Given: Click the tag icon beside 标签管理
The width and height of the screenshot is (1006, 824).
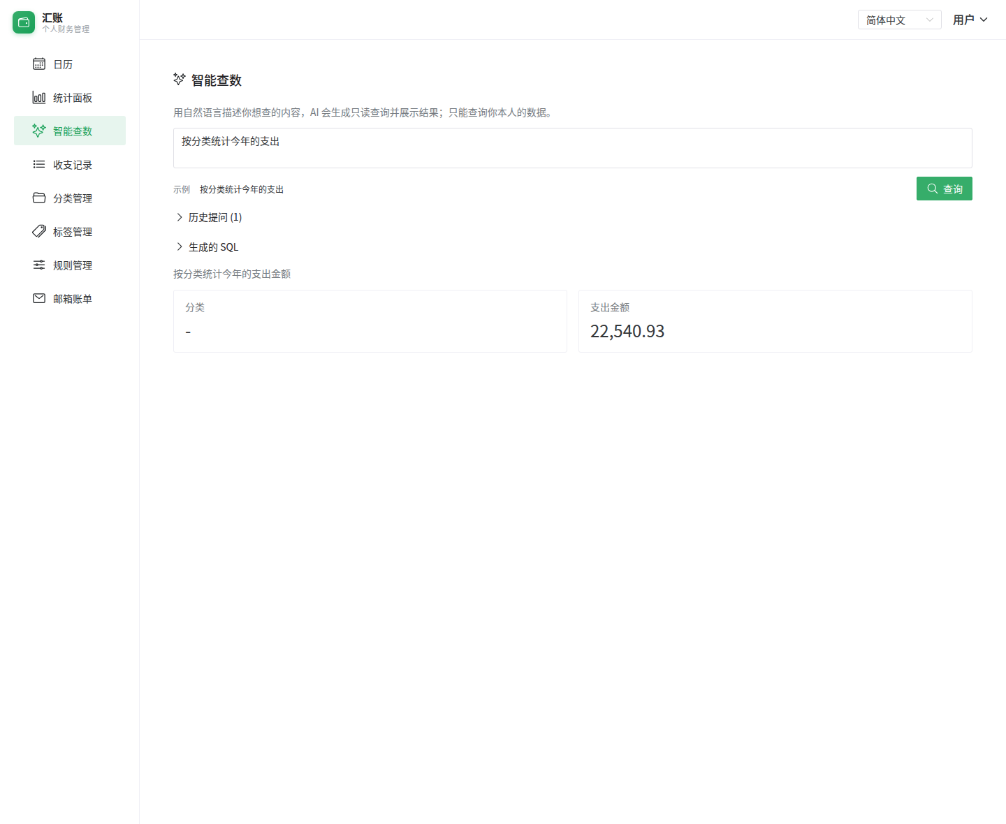Looking at the screenshot, I should click(x=39, y=232).
